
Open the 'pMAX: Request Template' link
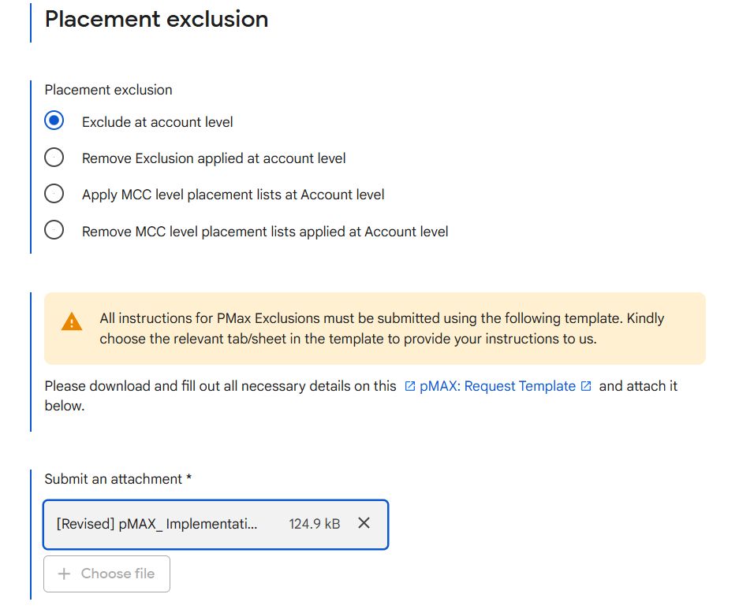pos(498,386)
